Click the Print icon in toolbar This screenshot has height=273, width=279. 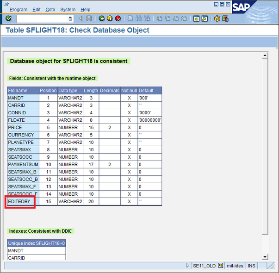coord(130,19)
